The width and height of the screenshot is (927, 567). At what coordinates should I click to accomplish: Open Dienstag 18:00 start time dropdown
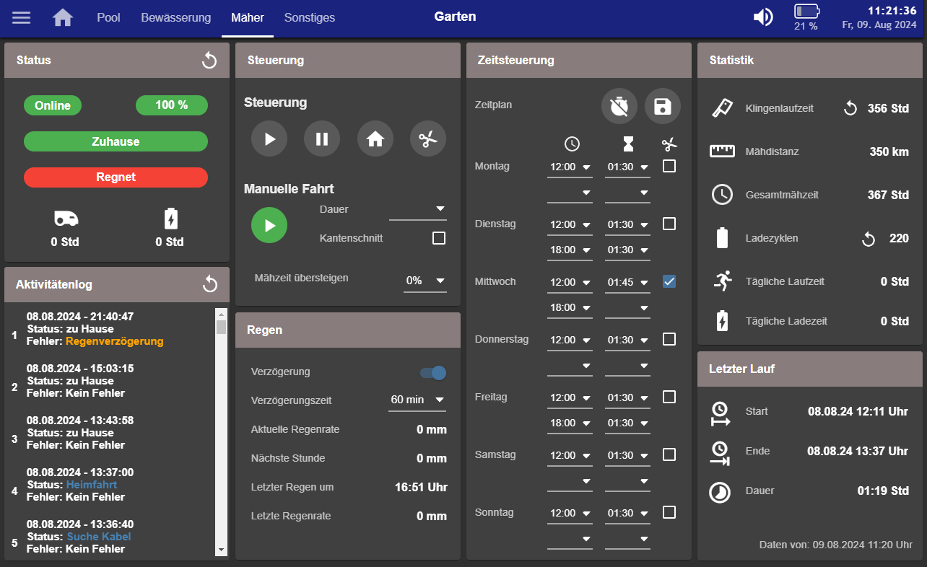point(570,250)
